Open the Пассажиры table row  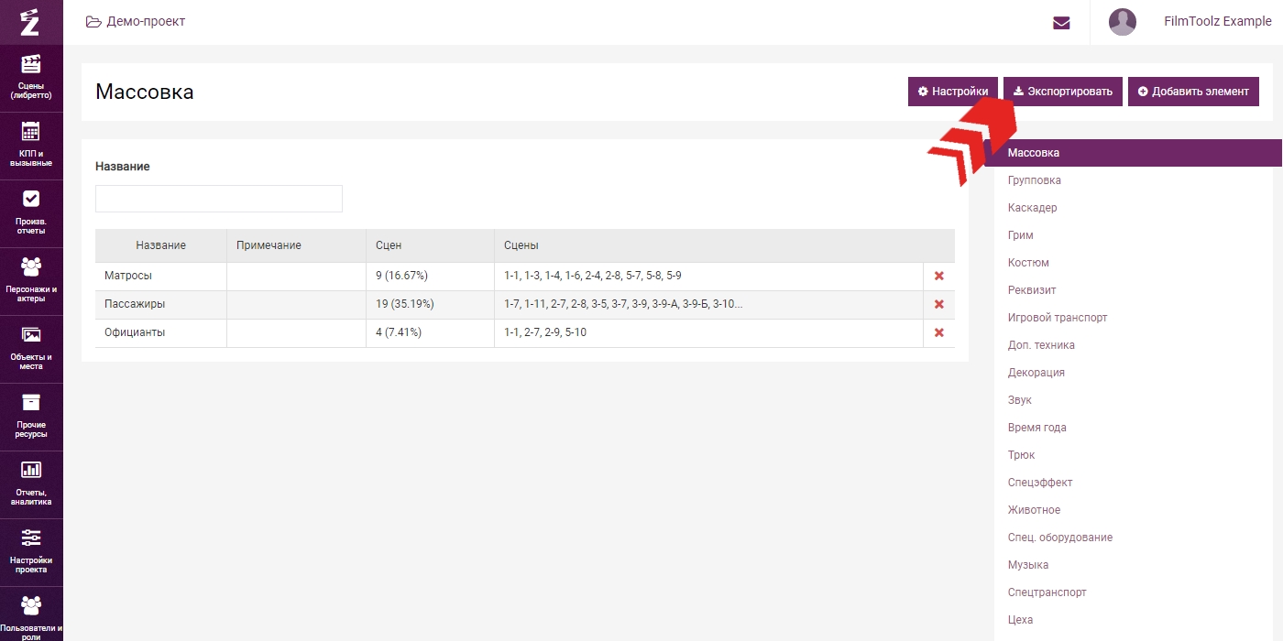[x=525, y=304]
